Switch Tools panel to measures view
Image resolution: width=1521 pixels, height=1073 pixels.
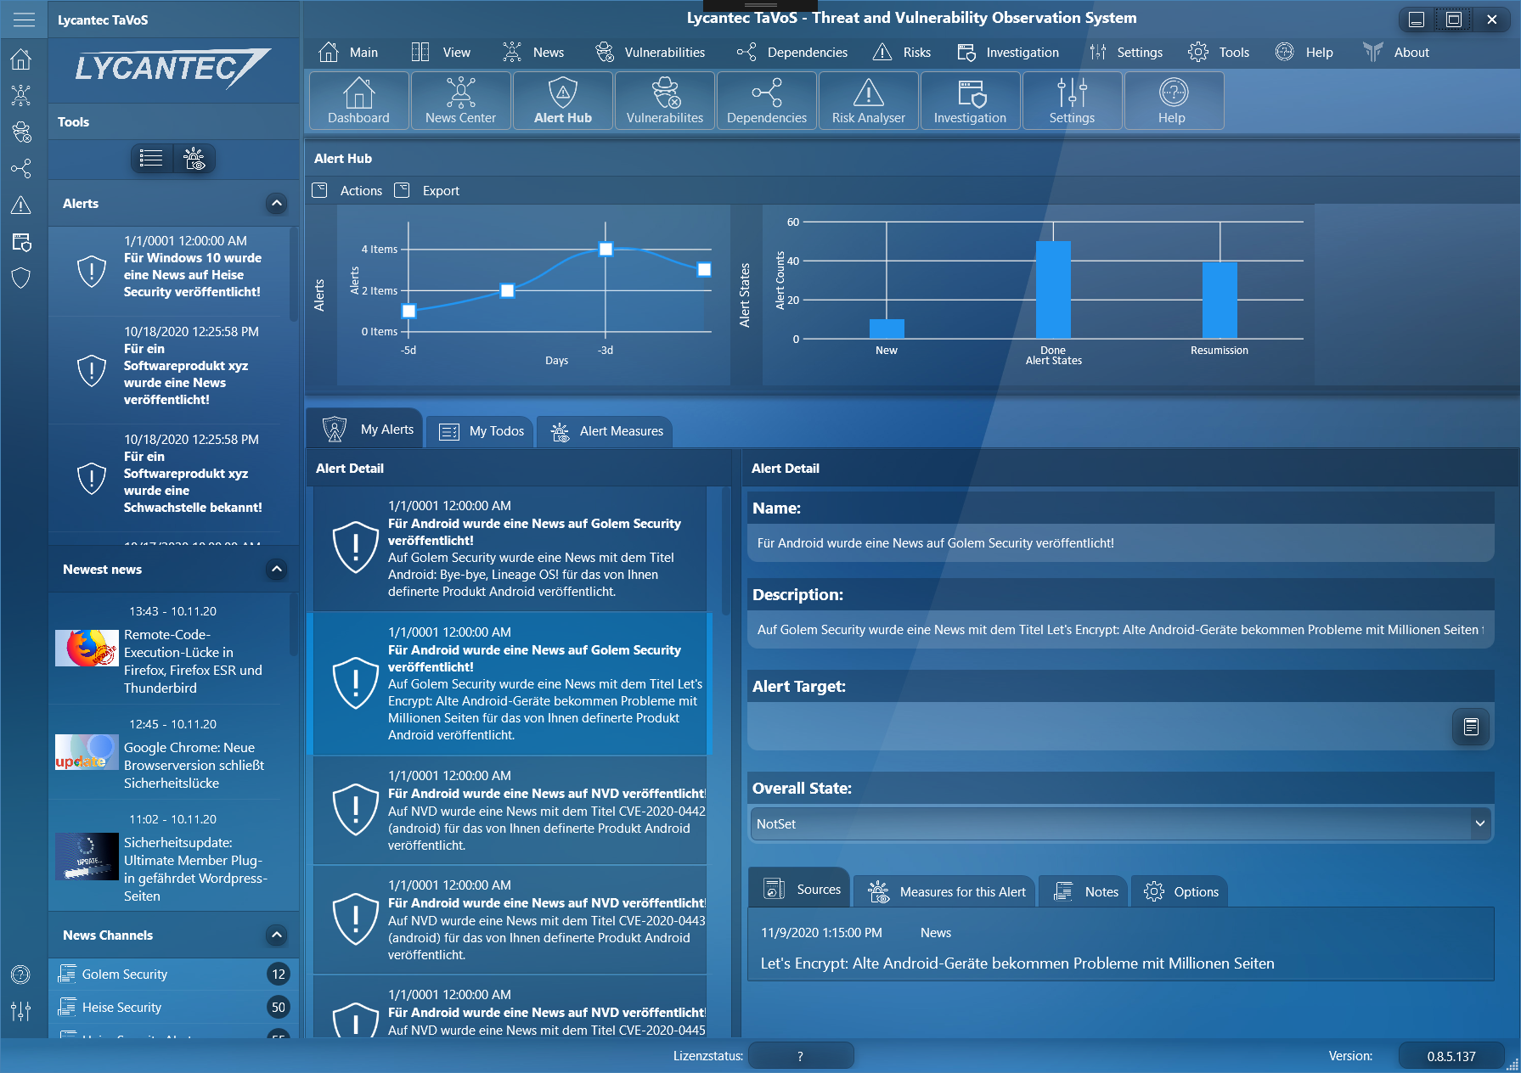[194, 159]
